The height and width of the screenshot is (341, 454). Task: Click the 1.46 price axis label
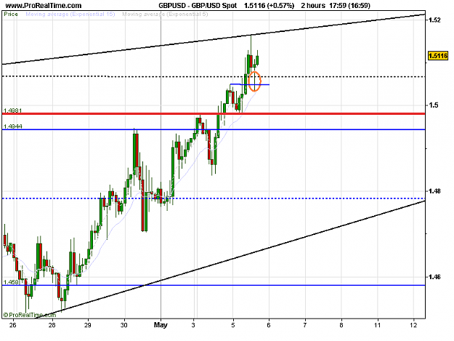pos(434,277)
